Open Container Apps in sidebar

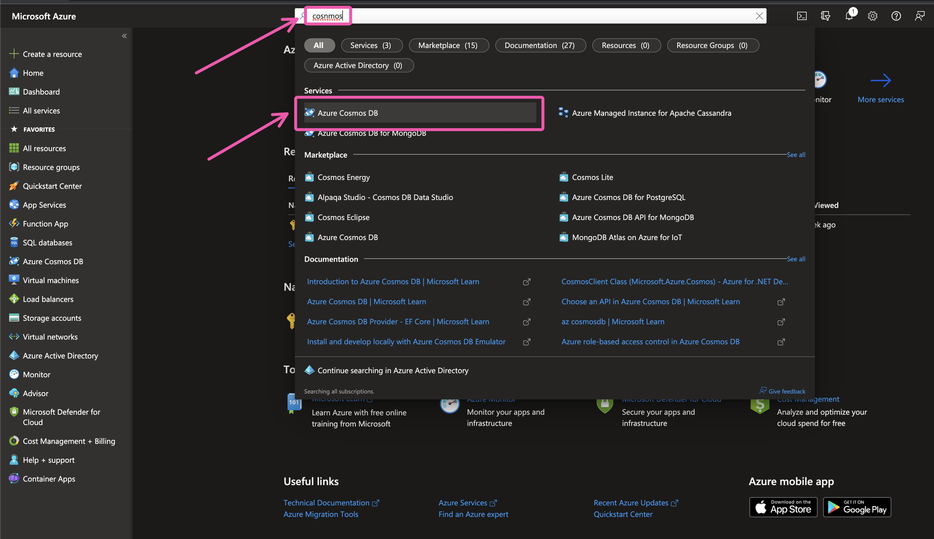tap(49, 479)
